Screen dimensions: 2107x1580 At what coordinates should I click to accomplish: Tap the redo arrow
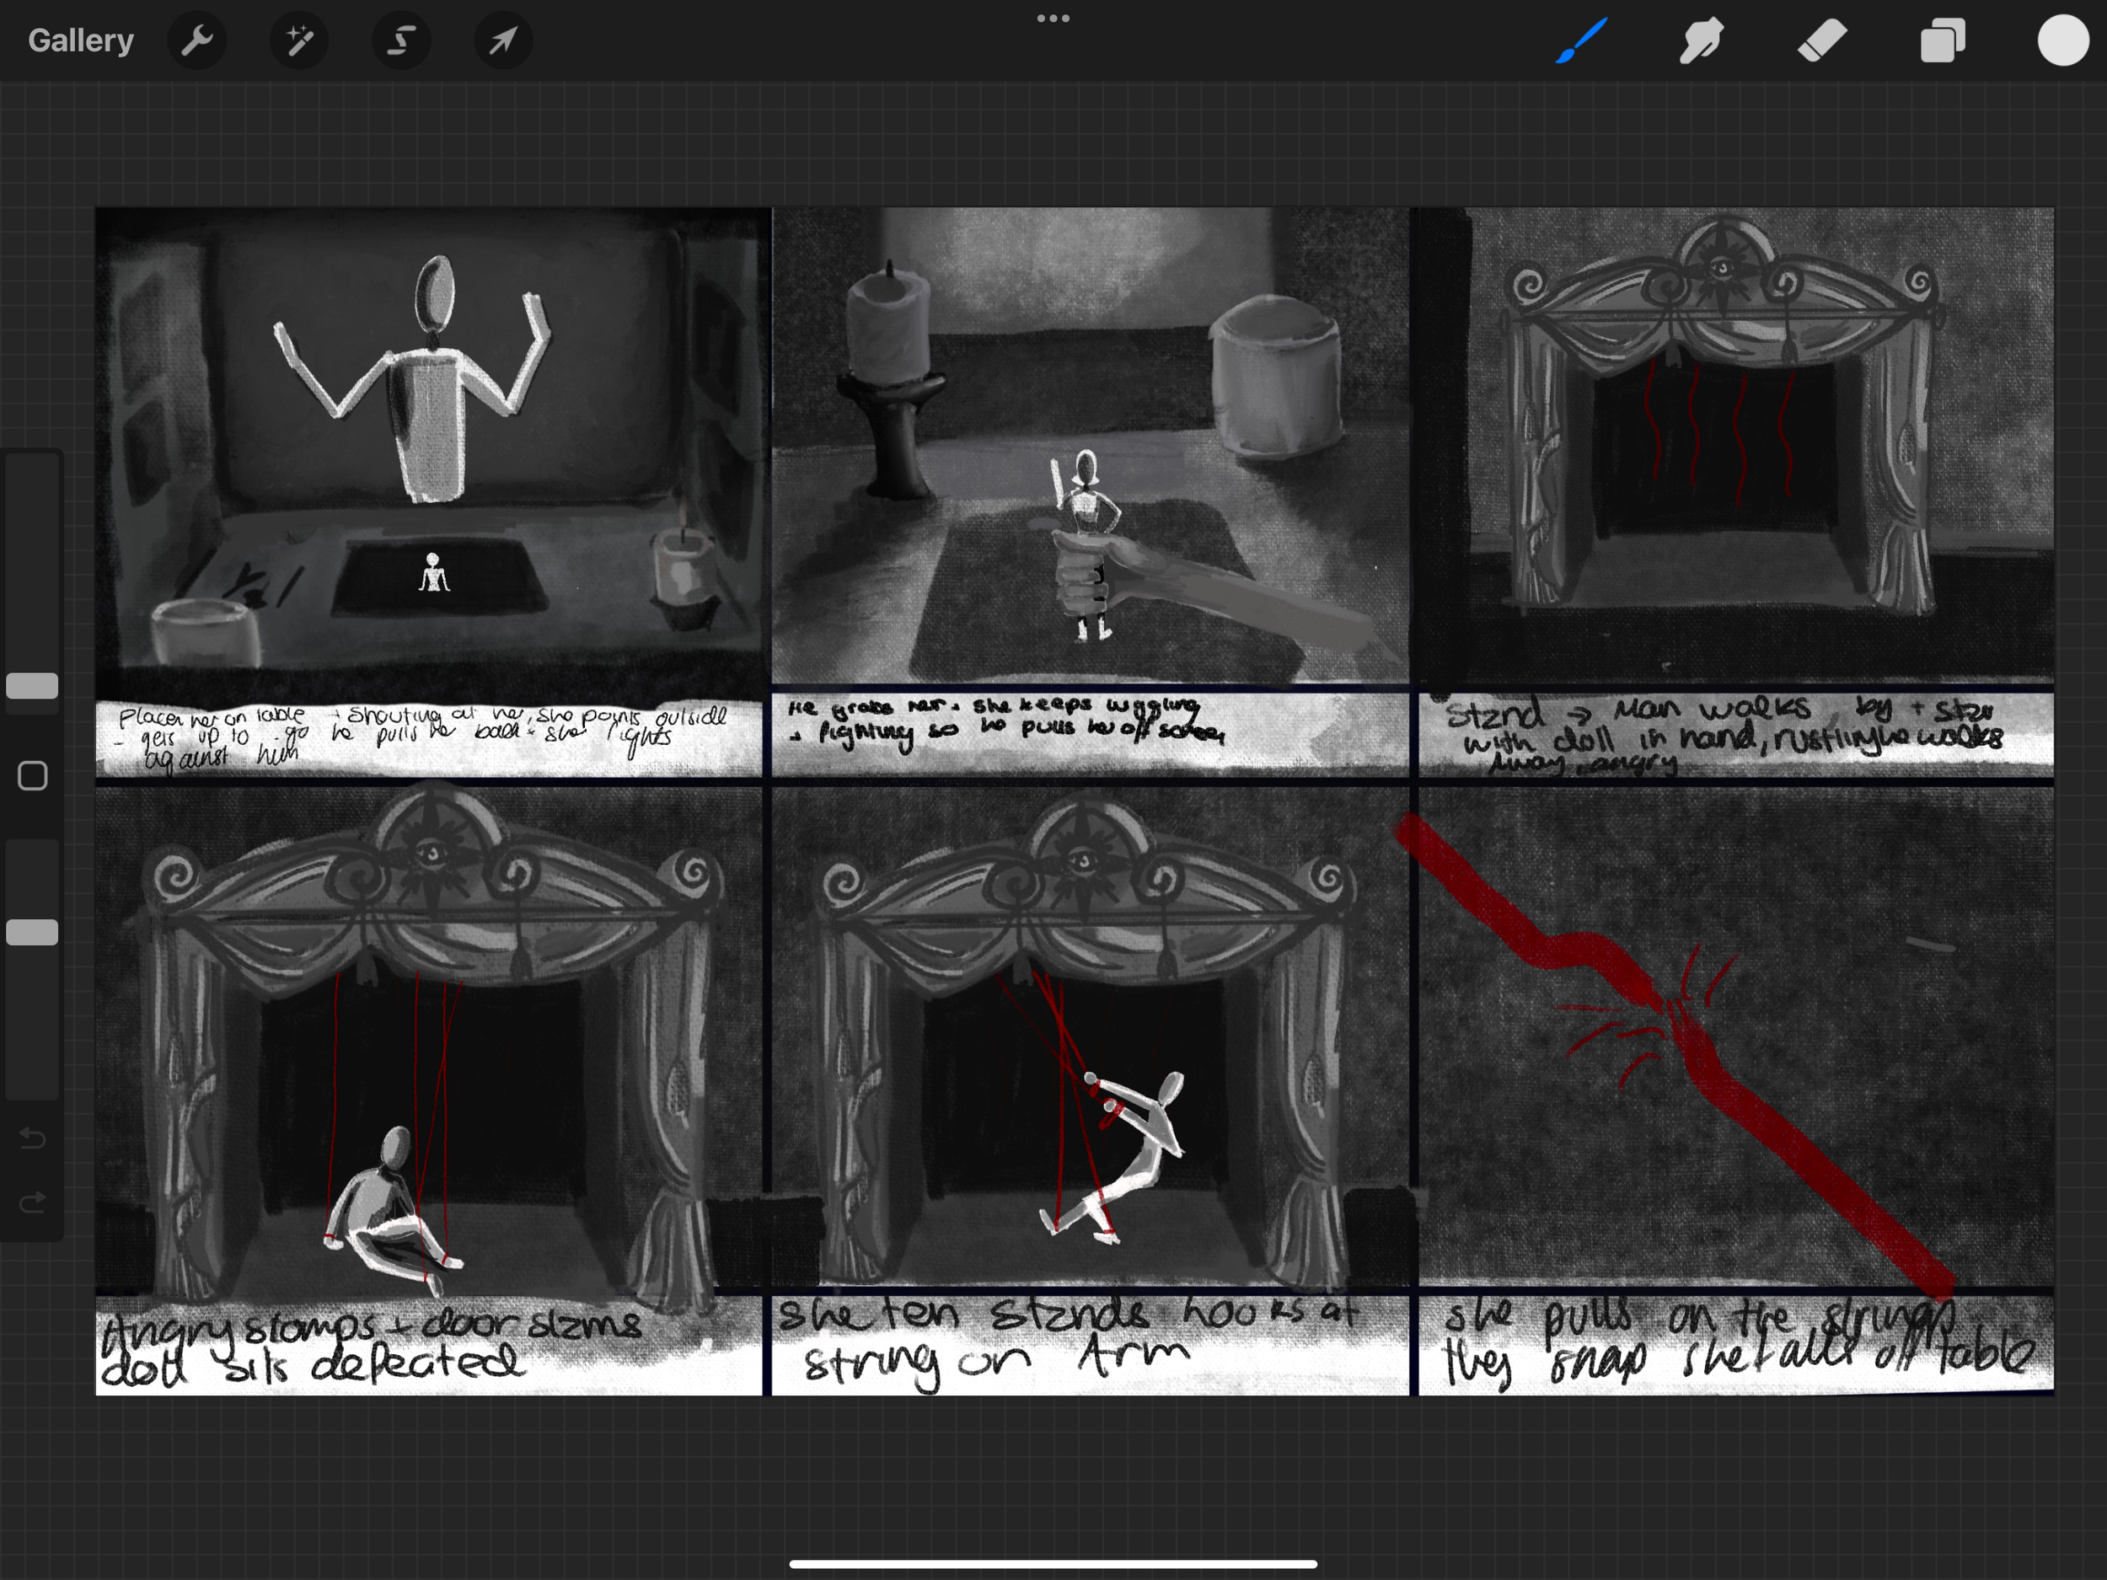point(32,1202)
